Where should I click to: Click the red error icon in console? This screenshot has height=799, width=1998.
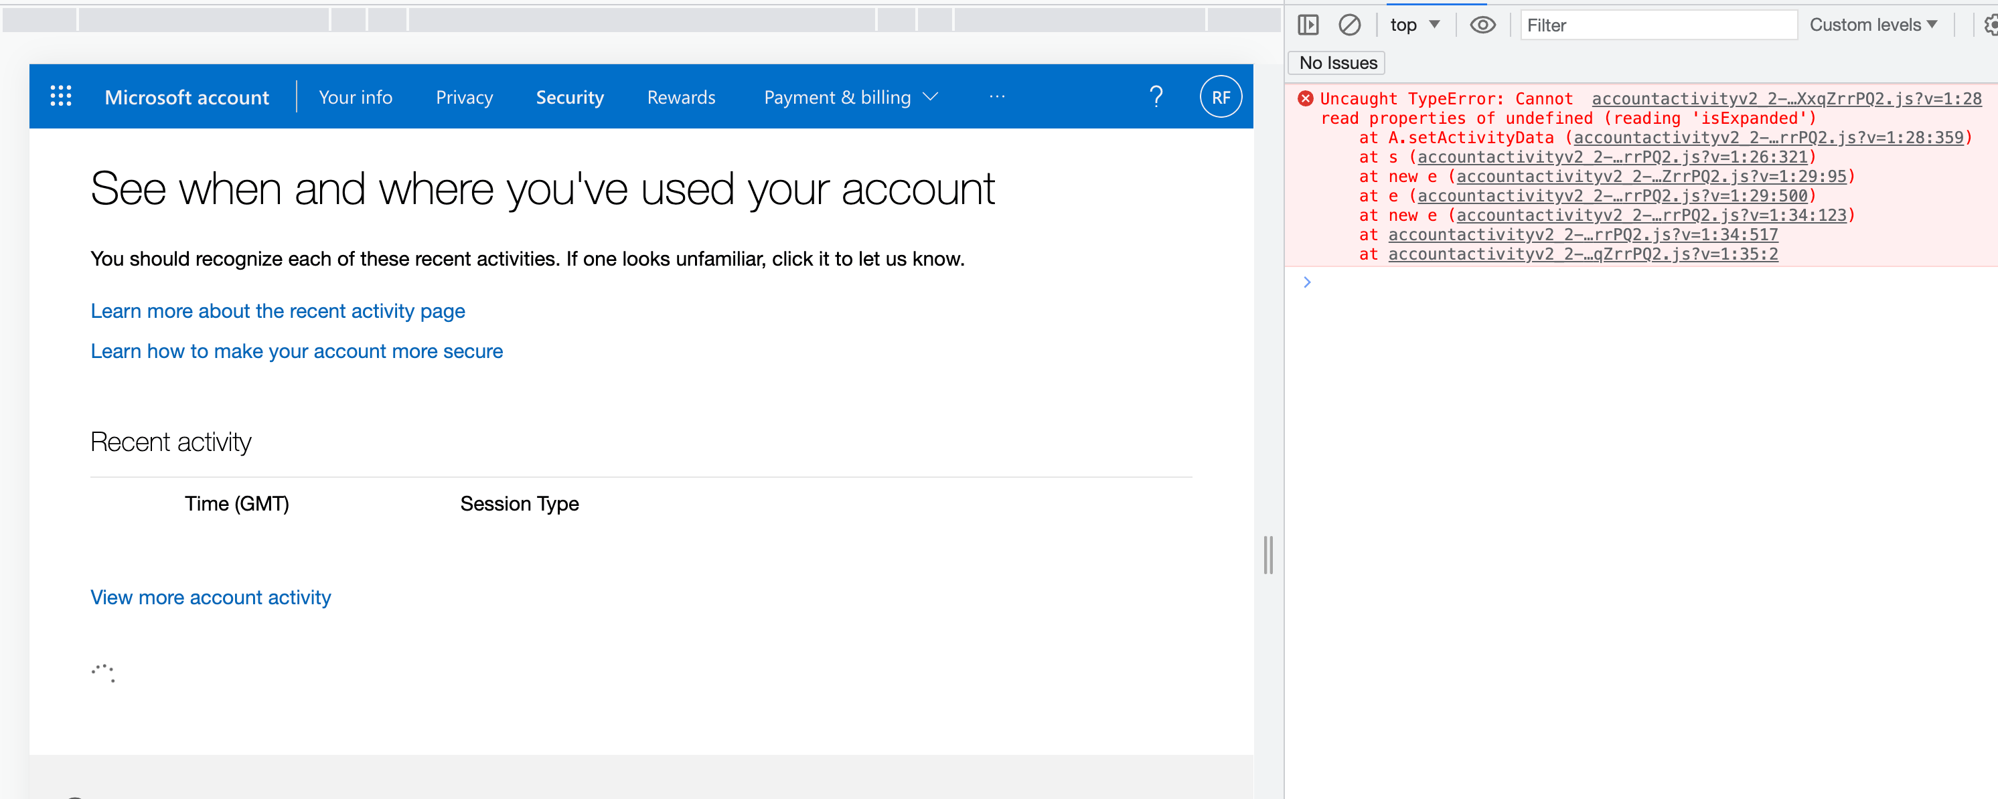1306,98
